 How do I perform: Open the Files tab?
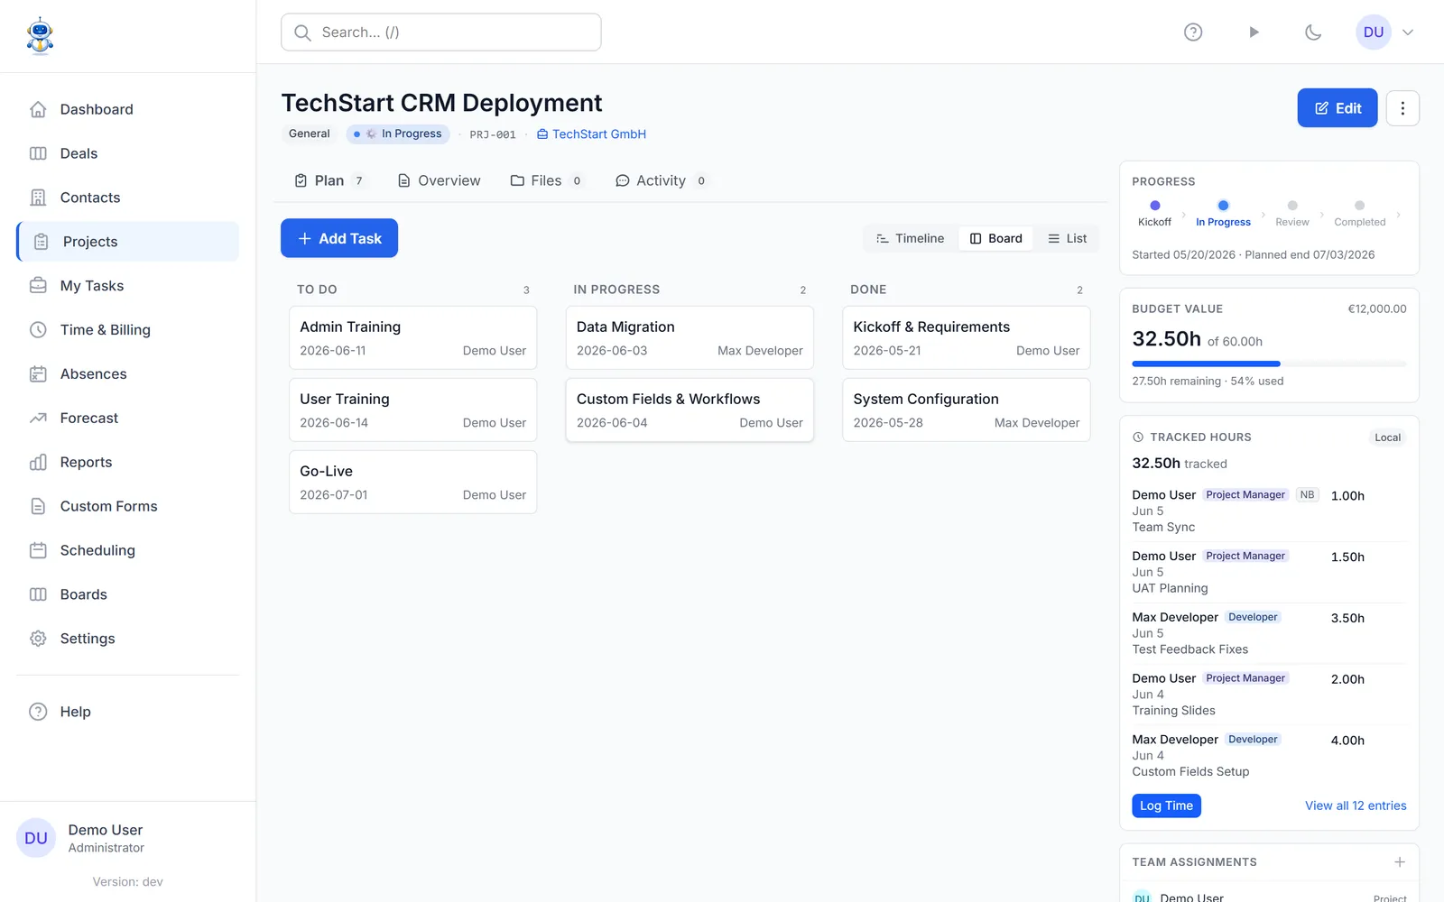(x=547, y=180)
